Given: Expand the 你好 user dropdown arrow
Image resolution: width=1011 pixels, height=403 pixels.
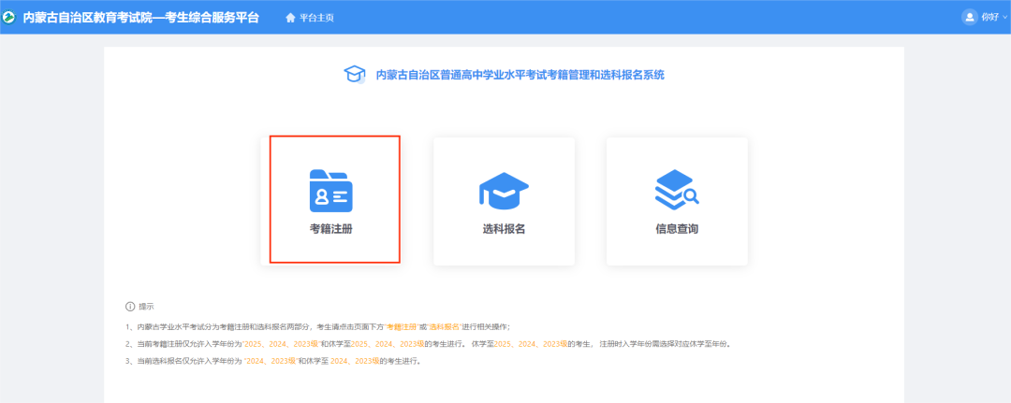Looking at the screenshot, I should tap(1004, 18).
